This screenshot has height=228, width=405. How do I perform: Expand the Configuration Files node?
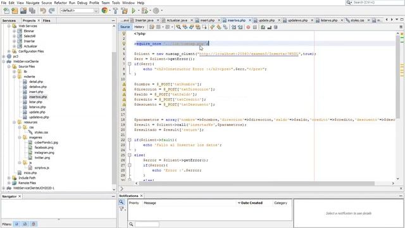(x=9, y=51)
